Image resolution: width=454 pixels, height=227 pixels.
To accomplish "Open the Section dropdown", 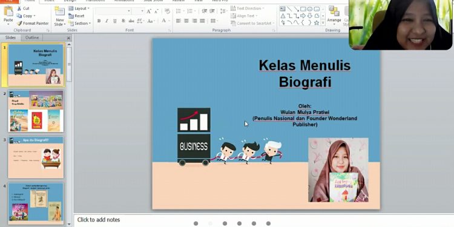I will point(80,23).
